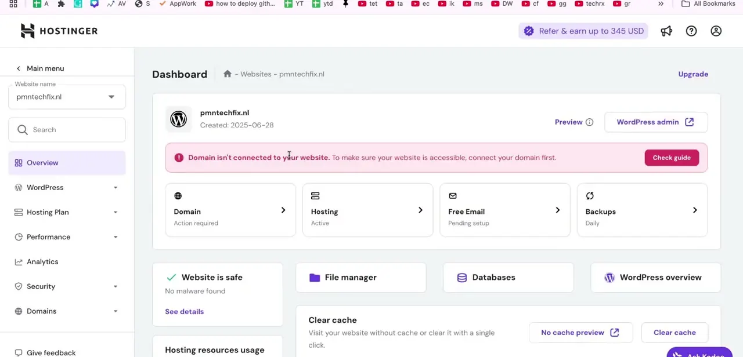Click the globe icon on Domain card
This screenshot has width=743, height=357.
[x=178, y=196]
